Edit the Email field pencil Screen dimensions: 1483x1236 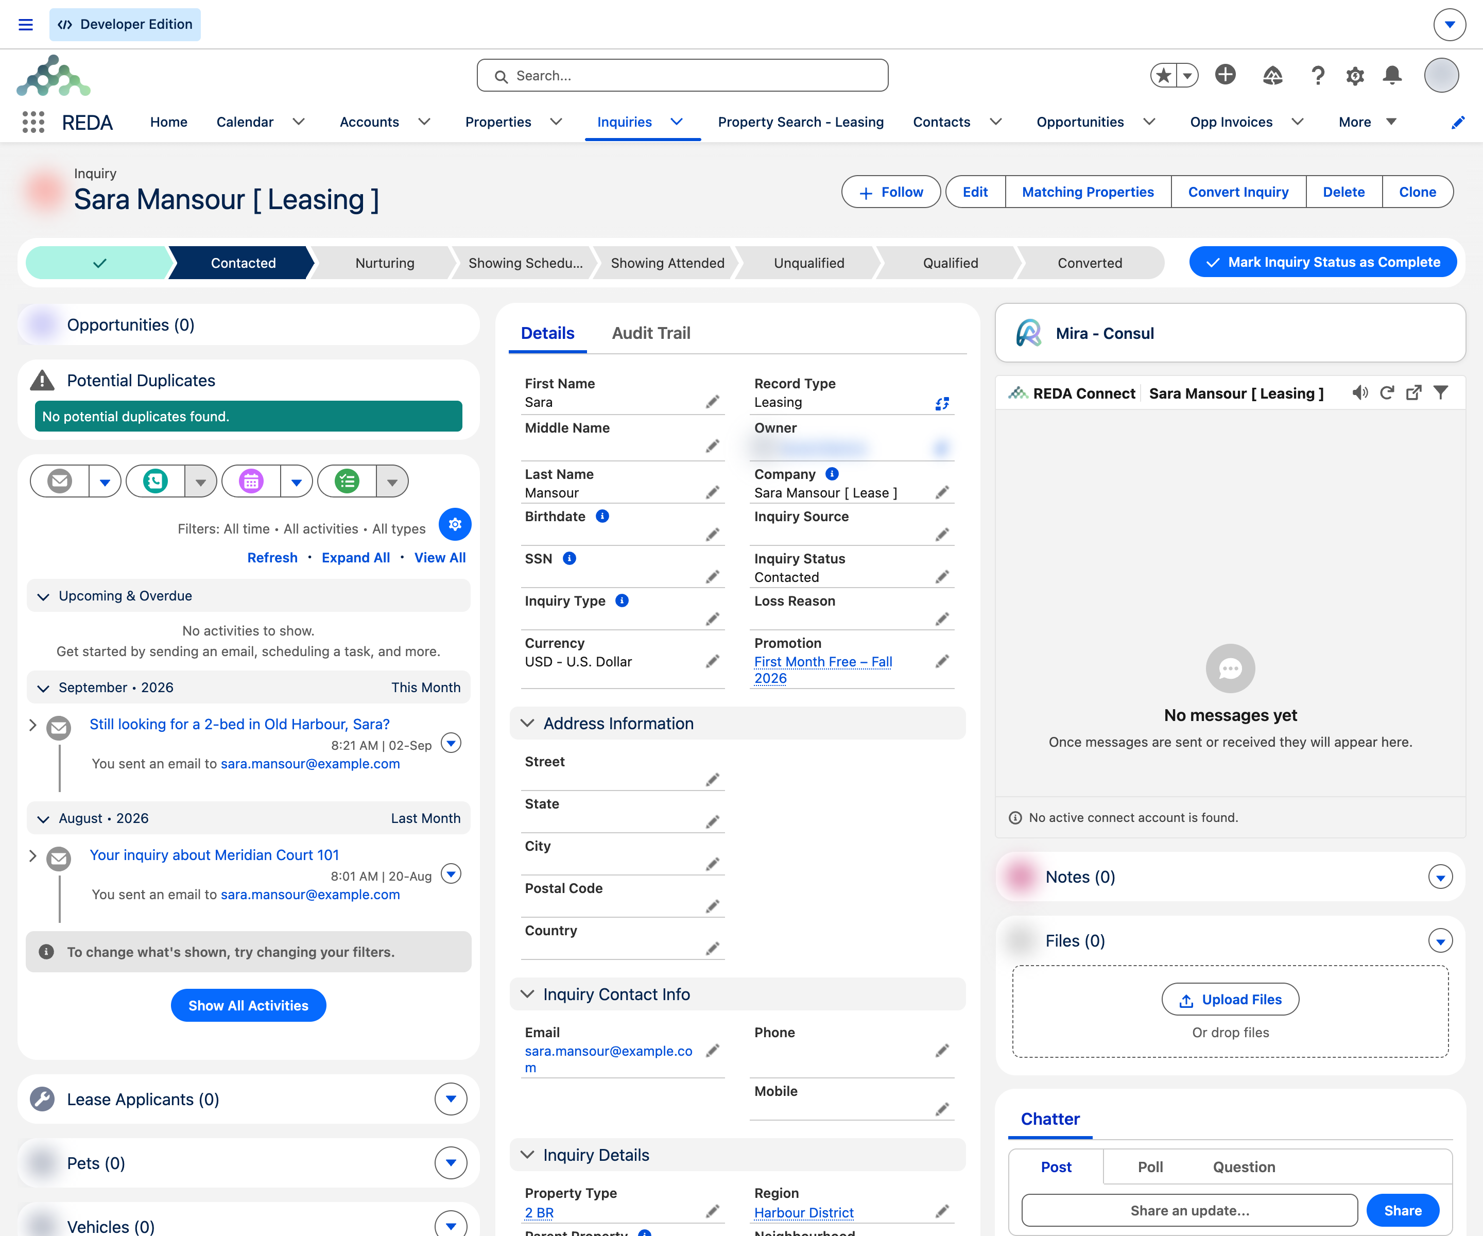point(713,1051)
